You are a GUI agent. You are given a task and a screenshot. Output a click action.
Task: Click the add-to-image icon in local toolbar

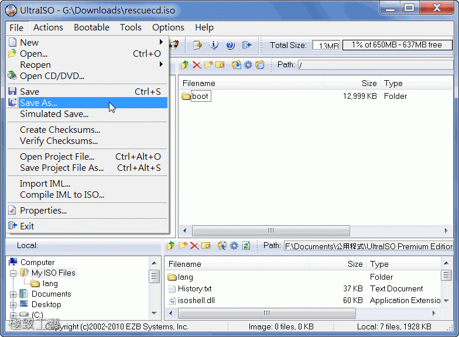pyautogui.click(x=222, y=246)
